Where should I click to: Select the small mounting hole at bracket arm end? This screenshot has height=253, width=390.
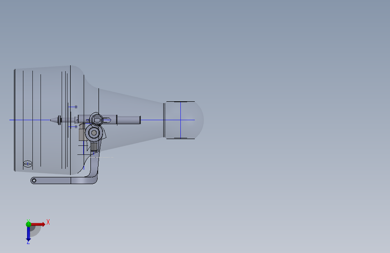(34, 181)
